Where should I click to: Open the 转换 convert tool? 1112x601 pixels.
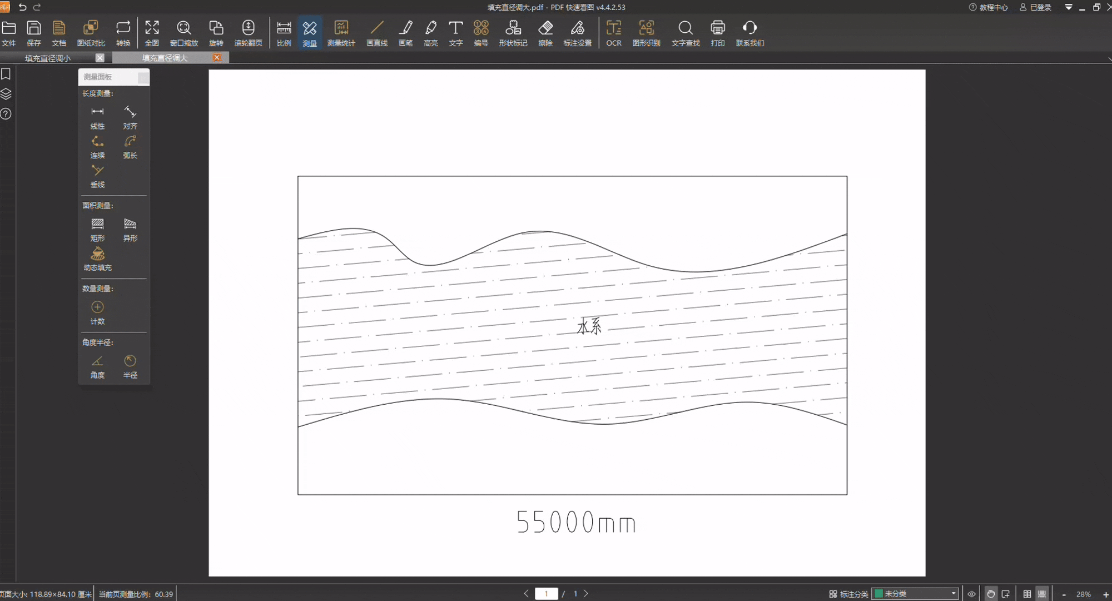[x=123, y=33]
